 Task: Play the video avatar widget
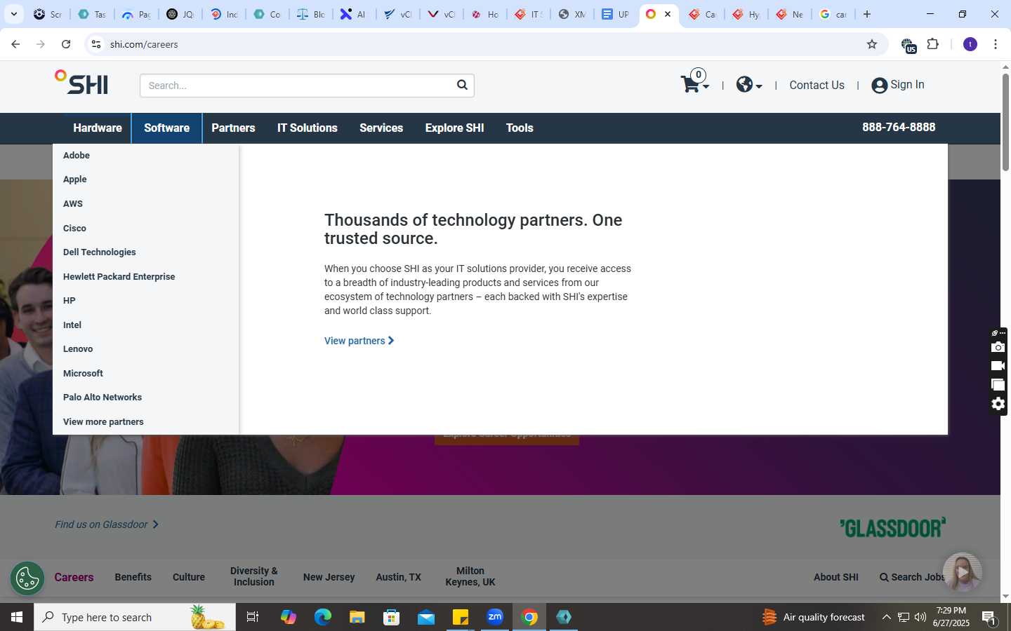click(963, 572)
